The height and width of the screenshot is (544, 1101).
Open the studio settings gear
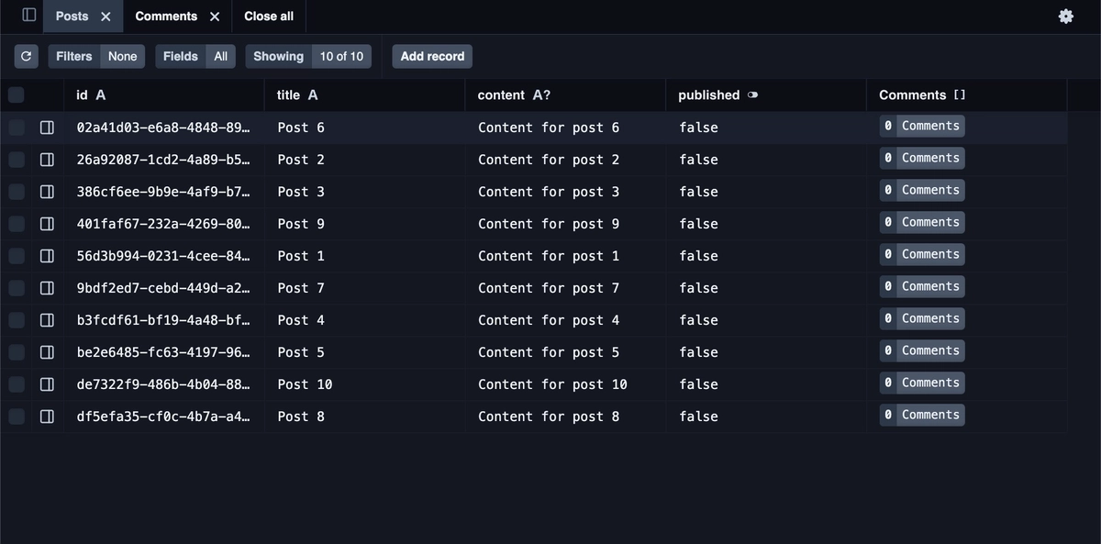[x=1065, y=16]
